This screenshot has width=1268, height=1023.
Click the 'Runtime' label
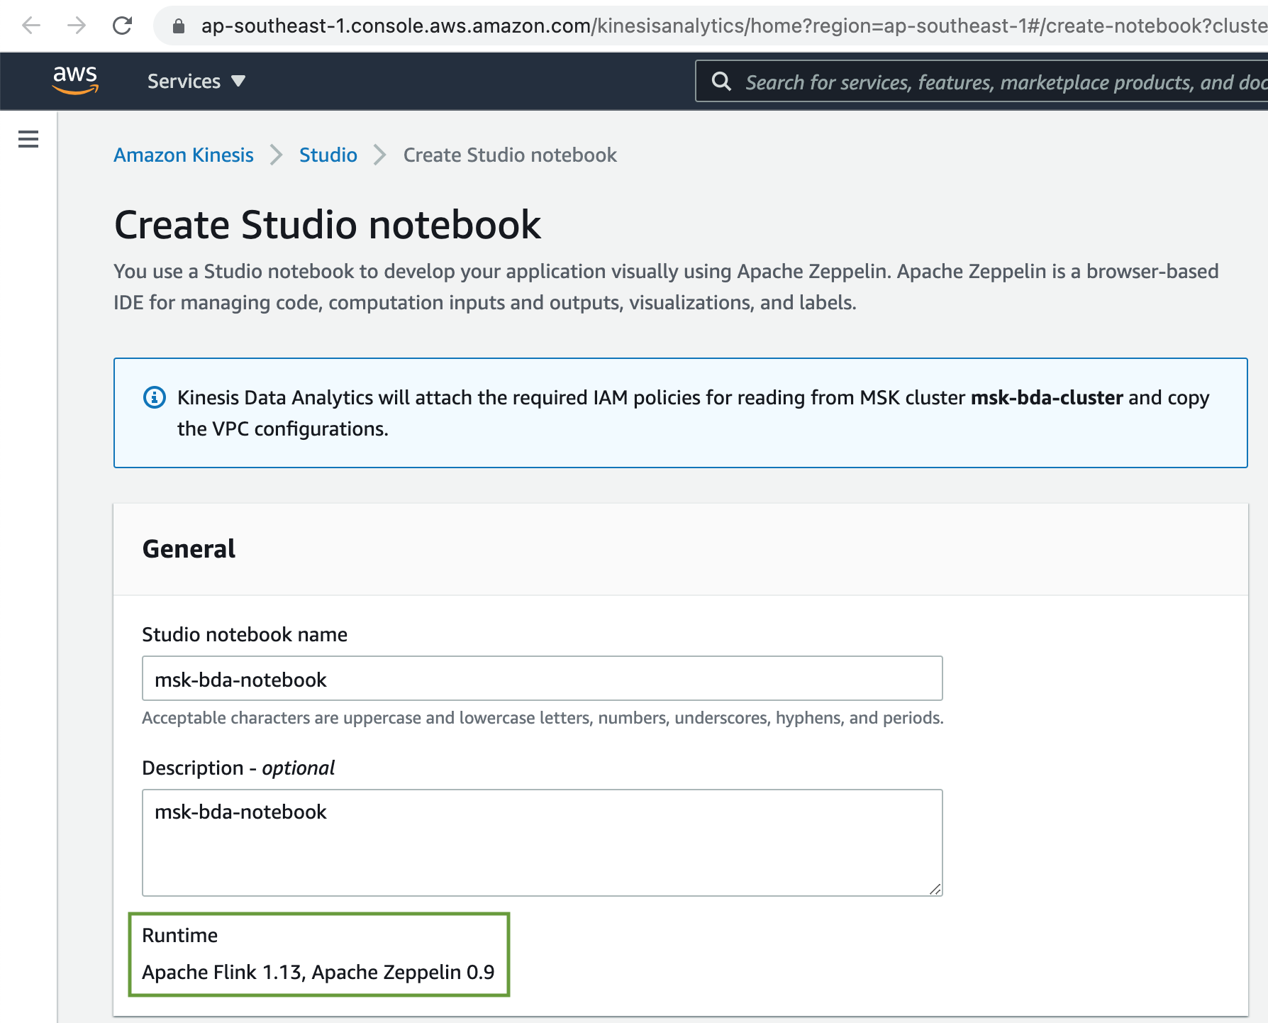pyautogui.click(x=180, y=935)
